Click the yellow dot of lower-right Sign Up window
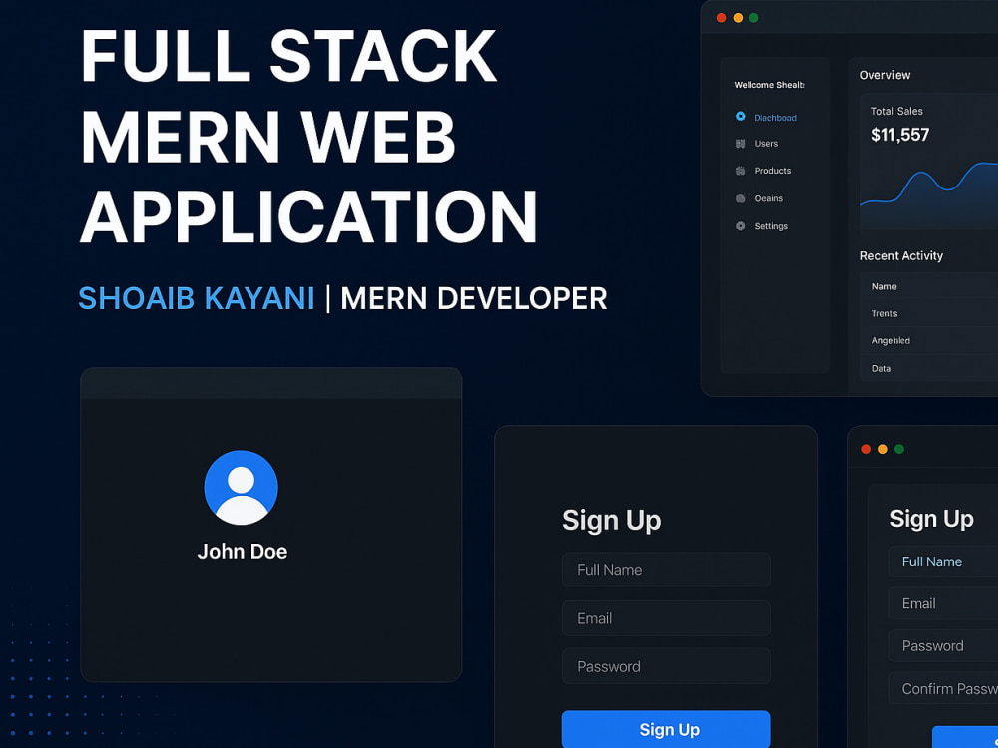998x748 pixels. 883,449
